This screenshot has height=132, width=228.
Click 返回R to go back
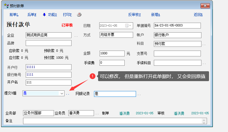pos(198,15)
